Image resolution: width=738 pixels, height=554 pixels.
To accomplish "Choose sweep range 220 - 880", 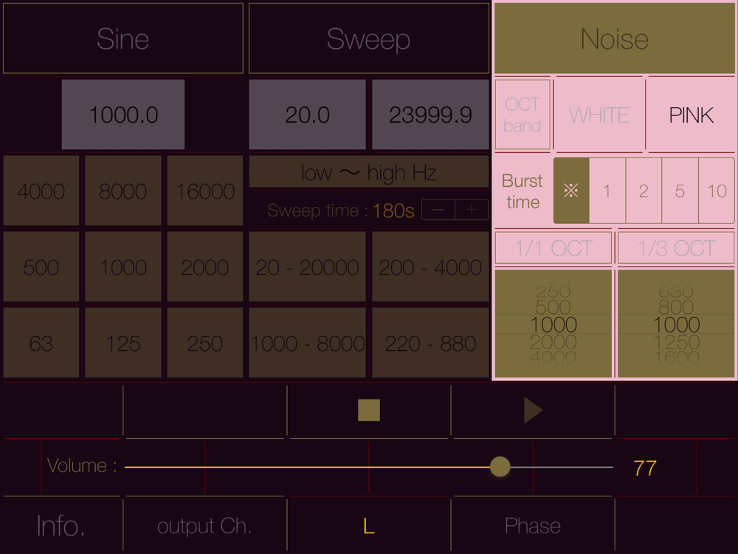I will pos(430,343).
